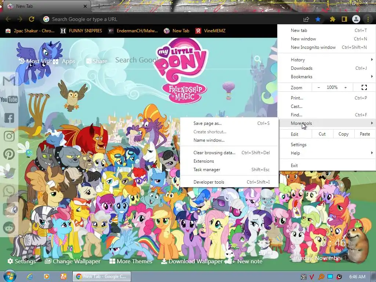Open Facebook from the left sidebar
The height and width of the screenshot is (282, 376).
pos(9,118)
